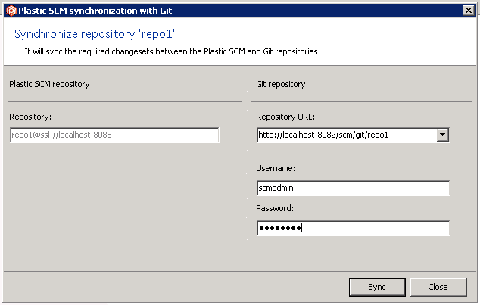Click the Plastic SCM icon in title bar
The height and width of the screenshot is (305, 480).
11,10
